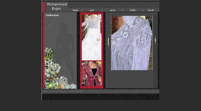Select the white gown thumbnail
201x111 pixels.
coord(92,37)
